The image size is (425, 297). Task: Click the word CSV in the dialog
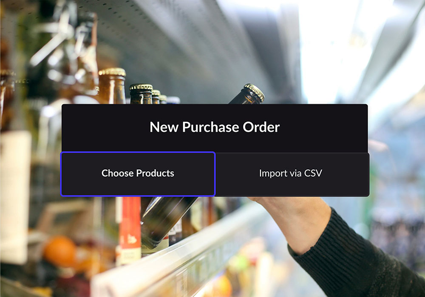pos(313,173)
